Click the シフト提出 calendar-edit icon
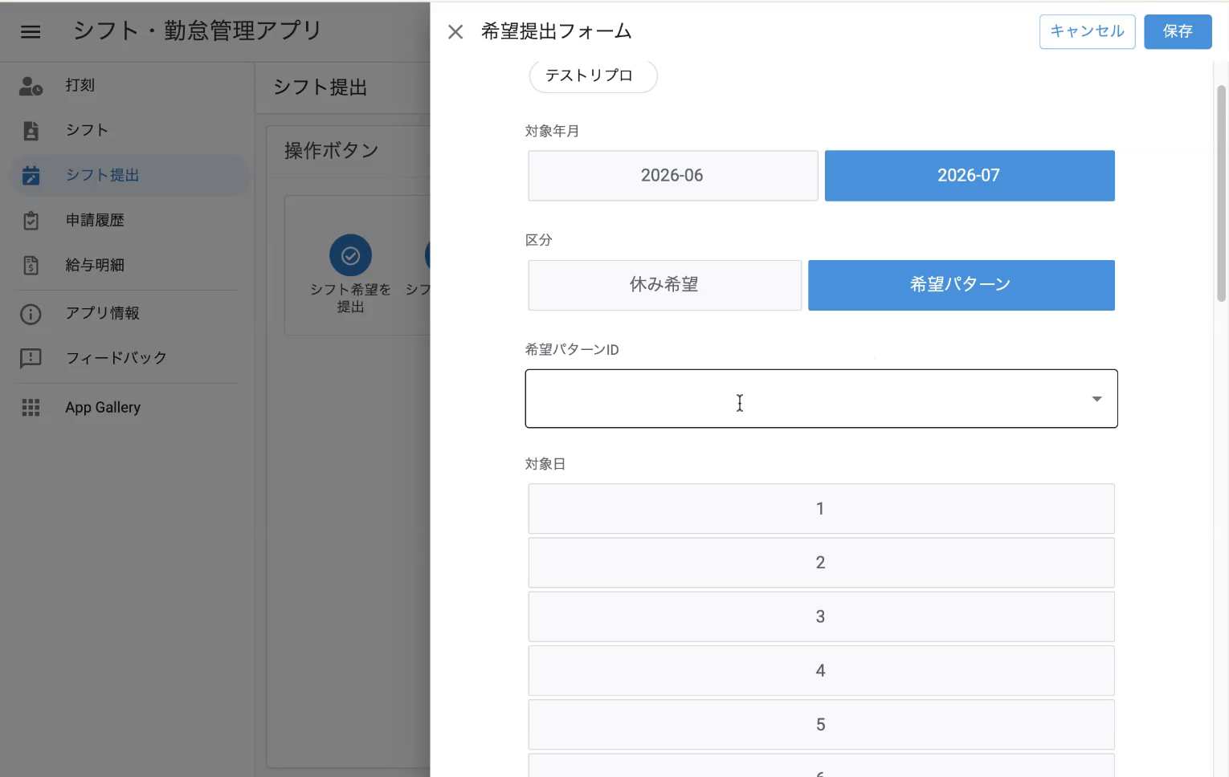Viewport: 1229px width, 777px height. [31, 176]
